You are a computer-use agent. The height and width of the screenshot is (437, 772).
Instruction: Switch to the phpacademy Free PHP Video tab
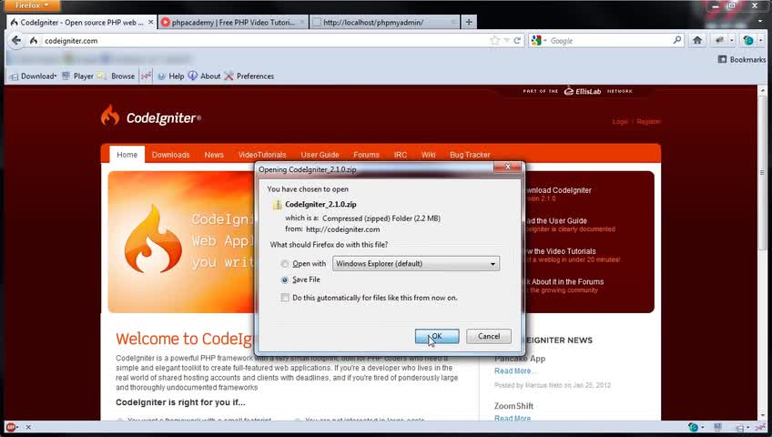tap(233, 22)
